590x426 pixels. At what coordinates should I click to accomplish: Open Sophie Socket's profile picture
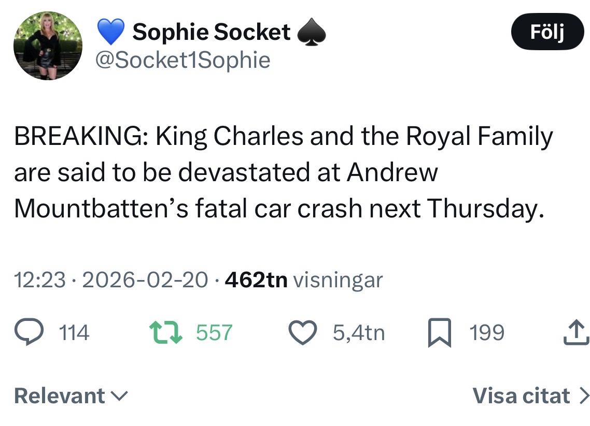[x=48, y=46]
